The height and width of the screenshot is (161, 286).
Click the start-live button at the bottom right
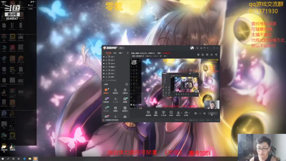pyautogui.click(x=212, y=113)
